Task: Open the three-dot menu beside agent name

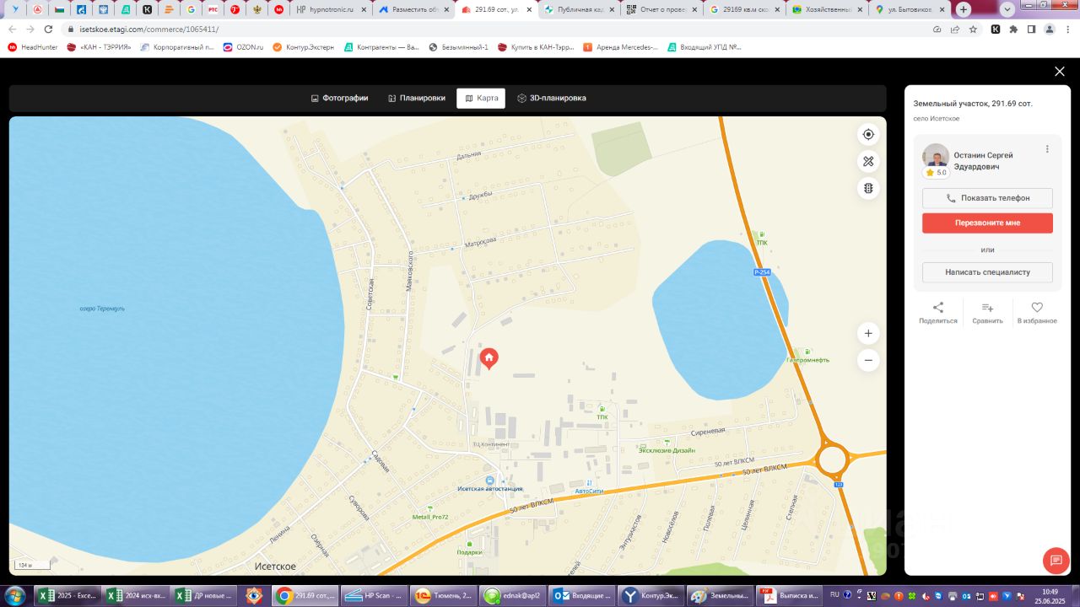Action: click(1047, 149)
